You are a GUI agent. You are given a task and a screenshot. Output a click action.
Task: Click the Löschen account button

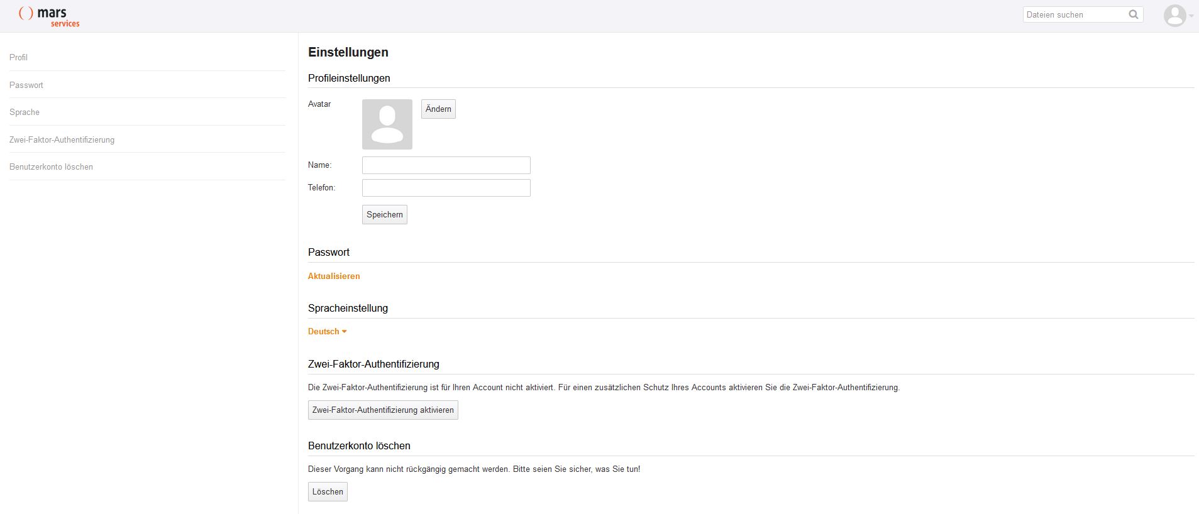coord(328,491)
